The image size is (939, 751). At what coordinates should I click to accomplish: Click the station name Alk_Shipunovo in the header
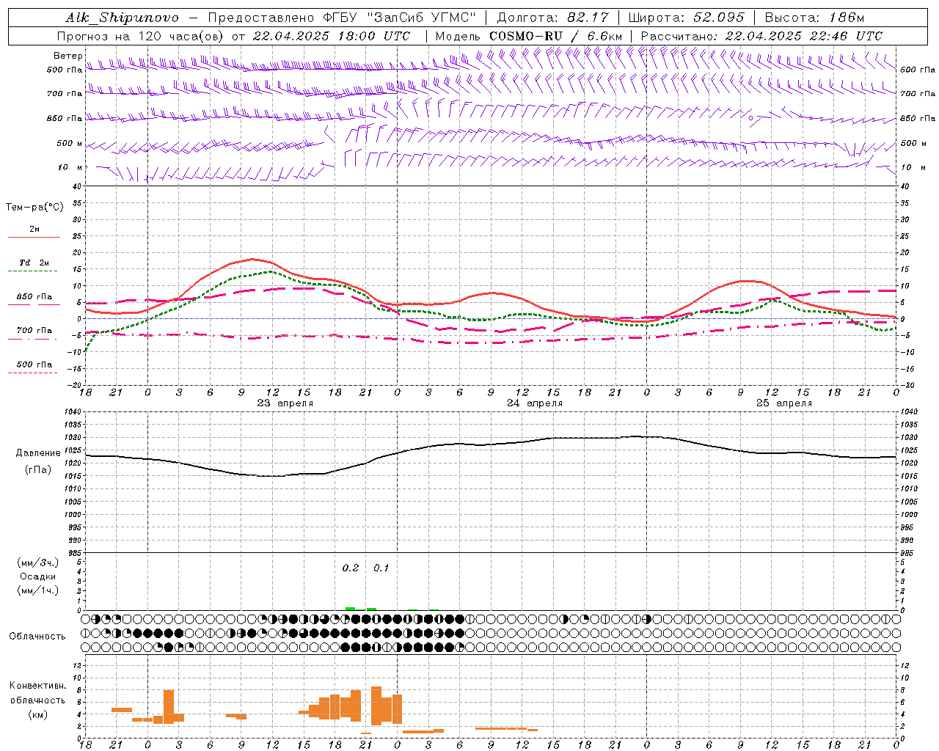(x=122, y=18)
